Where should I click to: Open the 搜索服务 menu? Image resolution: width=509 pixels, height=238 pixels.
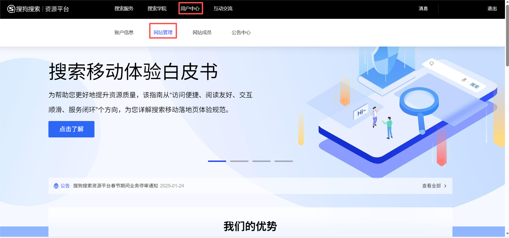pos(124,9)
